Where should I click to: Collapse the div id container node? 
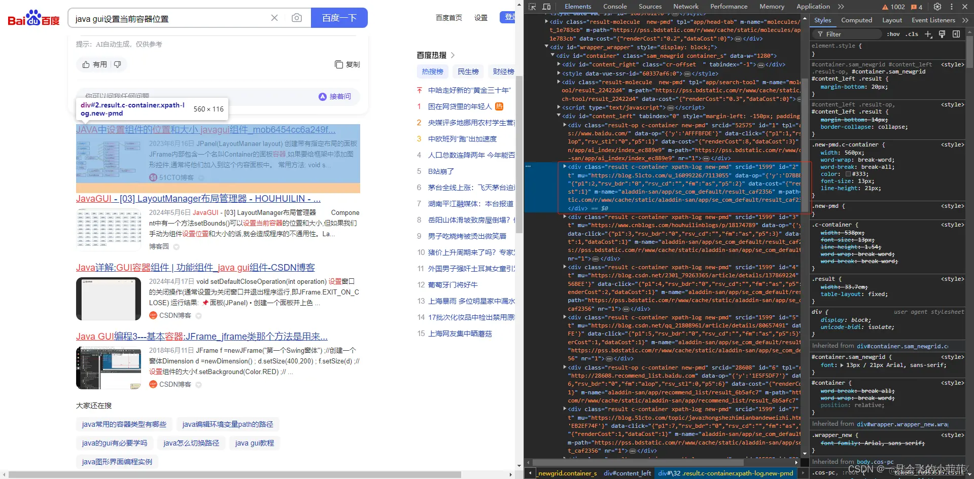(552, 55)
